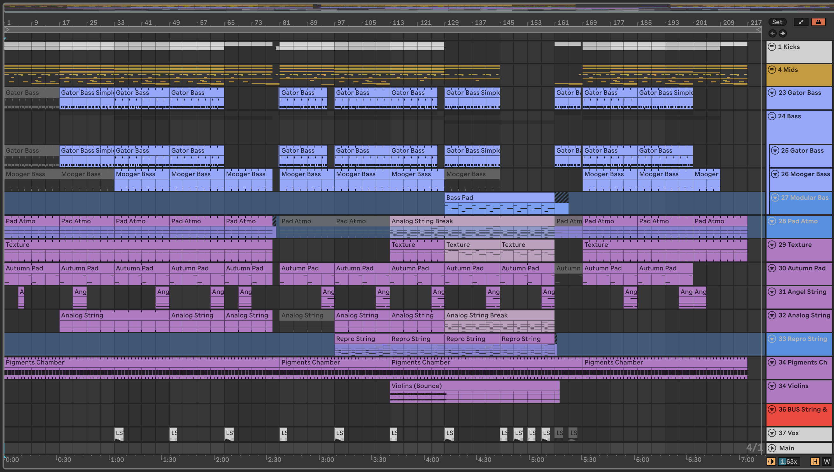Screen dimensions: 834x472
Task: Toggle the H optimize height button
Action: click(815, 461)
